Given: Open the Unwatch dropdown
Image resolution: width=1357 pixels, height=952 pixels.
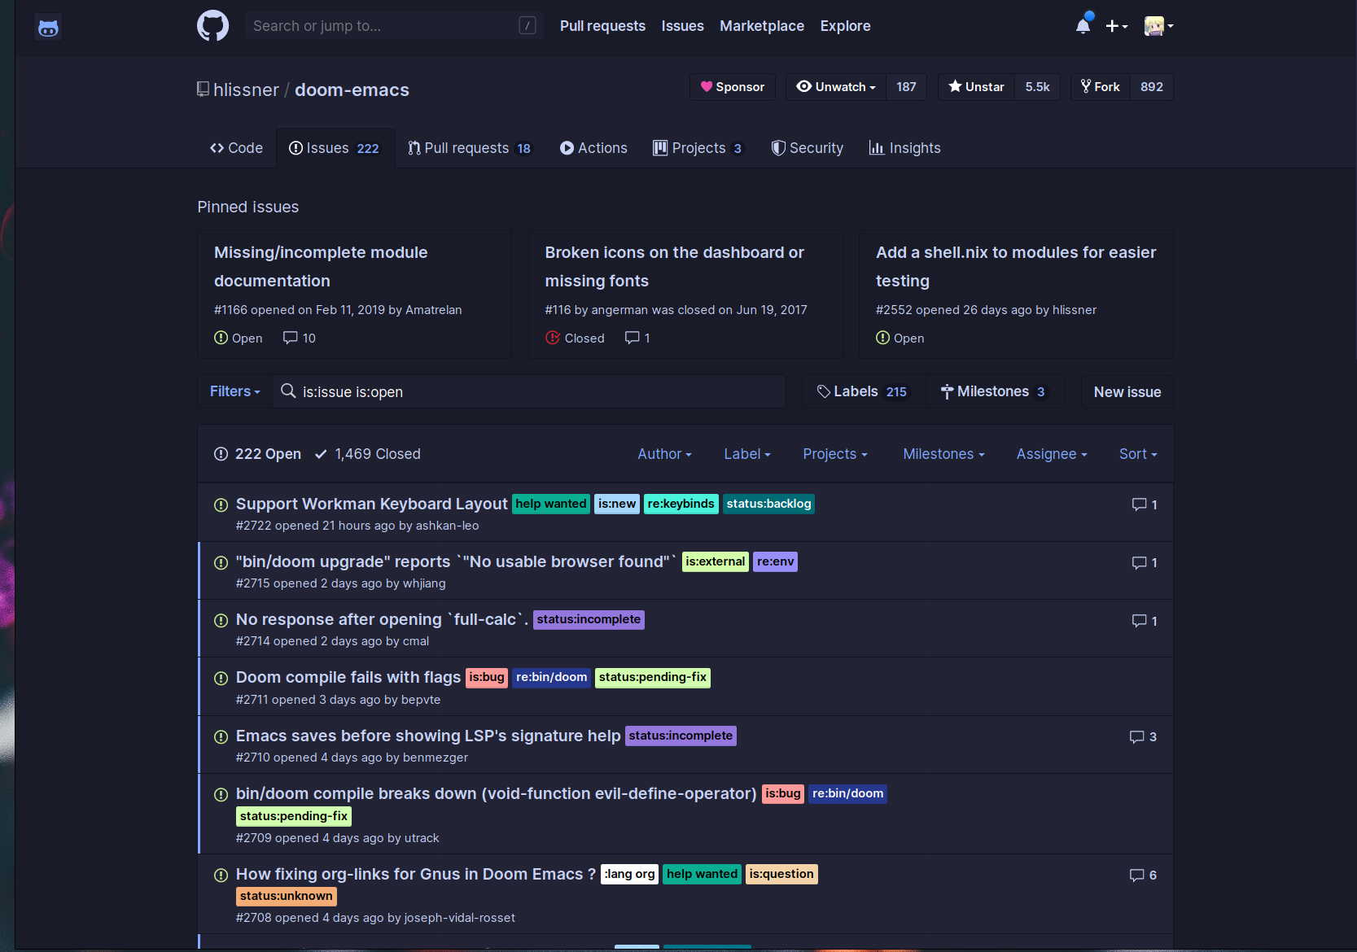Looking at the screenshot, I should (835, 86).
